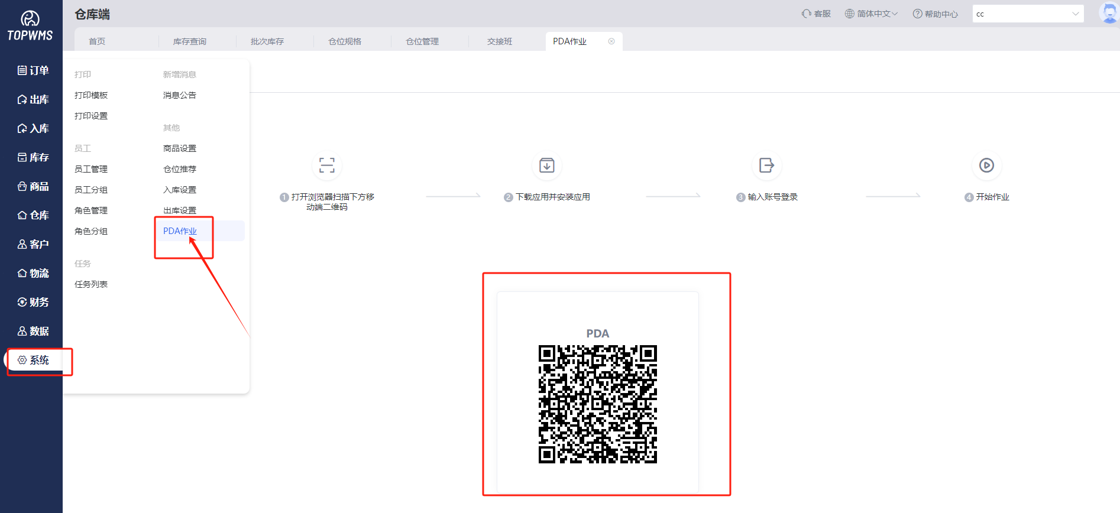Open the 帮助中心 help center
This screenshot has height=513, width=1120.
click(x=936, y=14)
